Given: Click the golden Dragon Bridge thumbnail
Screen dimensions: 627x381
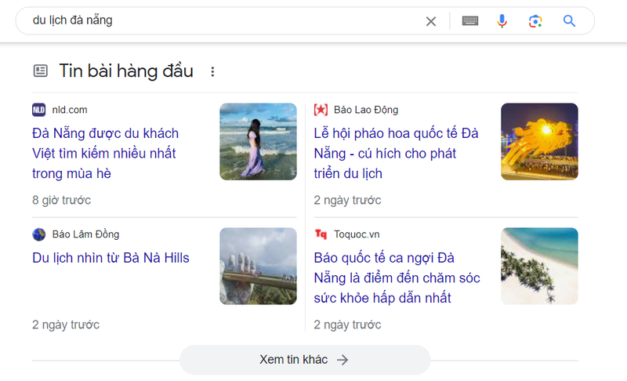Looking at the screenshot, I should pyautogui.click(x=539, y=142).
